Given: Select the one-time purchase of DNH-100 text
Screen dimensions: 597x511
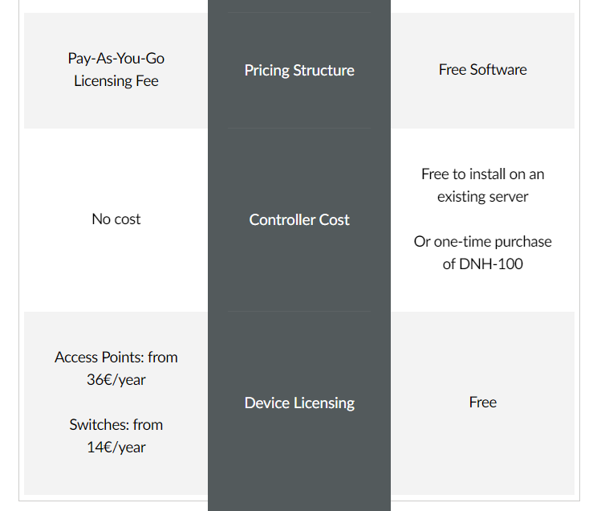Looking at the screenshot, I should (x=483, y=253).
